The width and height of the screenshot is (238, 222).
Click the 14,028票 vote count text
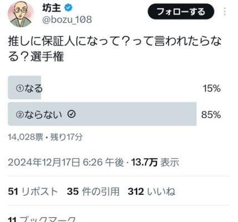(26, 137)
